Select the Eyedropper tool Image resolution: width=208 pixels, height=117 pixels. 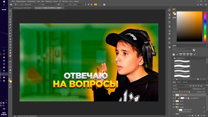[10, 25]
